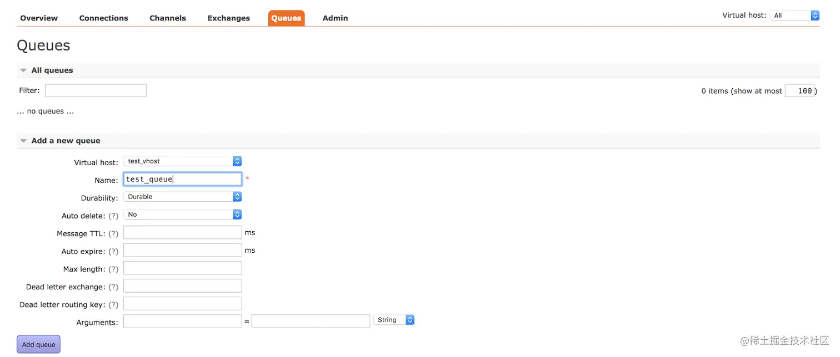Click the Add queue button

(x=38, y=344)
